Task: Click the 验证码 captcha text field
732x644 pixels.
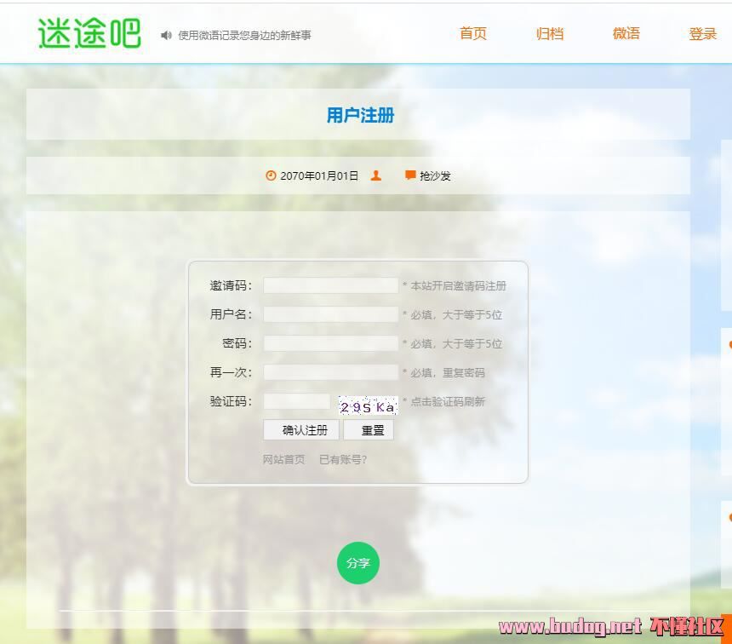Action: (x=296, y=401)
